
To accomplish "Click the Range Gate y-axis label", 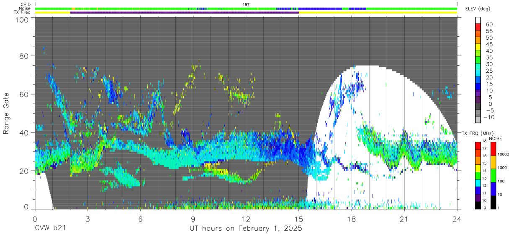I will [6, 113].
